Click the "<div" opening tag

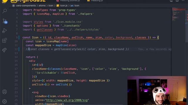click(x=32, y=61)
